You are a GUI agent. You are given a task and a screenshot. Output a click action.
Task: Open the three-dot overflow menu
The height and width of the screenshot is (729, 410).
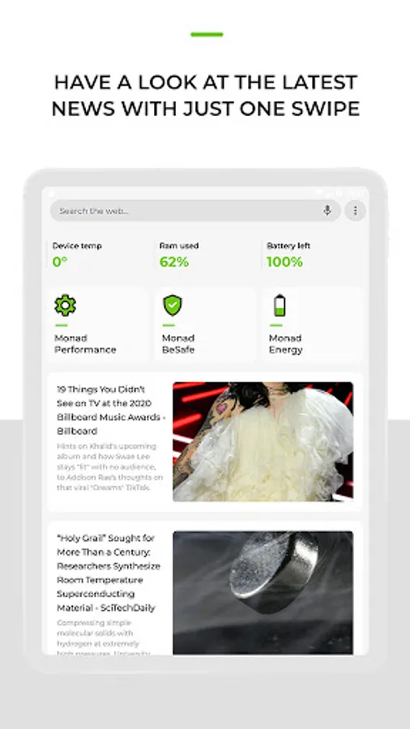point(356,211)
